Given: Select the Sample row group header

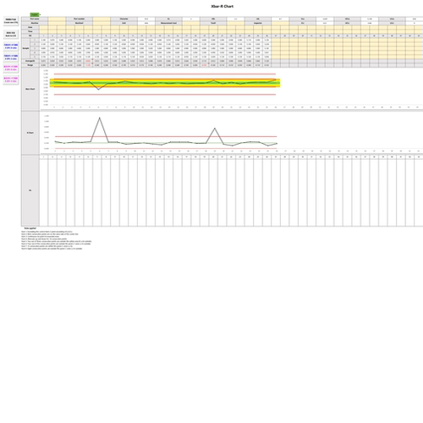Looking at the screenshot, I should tap(25, 48).
